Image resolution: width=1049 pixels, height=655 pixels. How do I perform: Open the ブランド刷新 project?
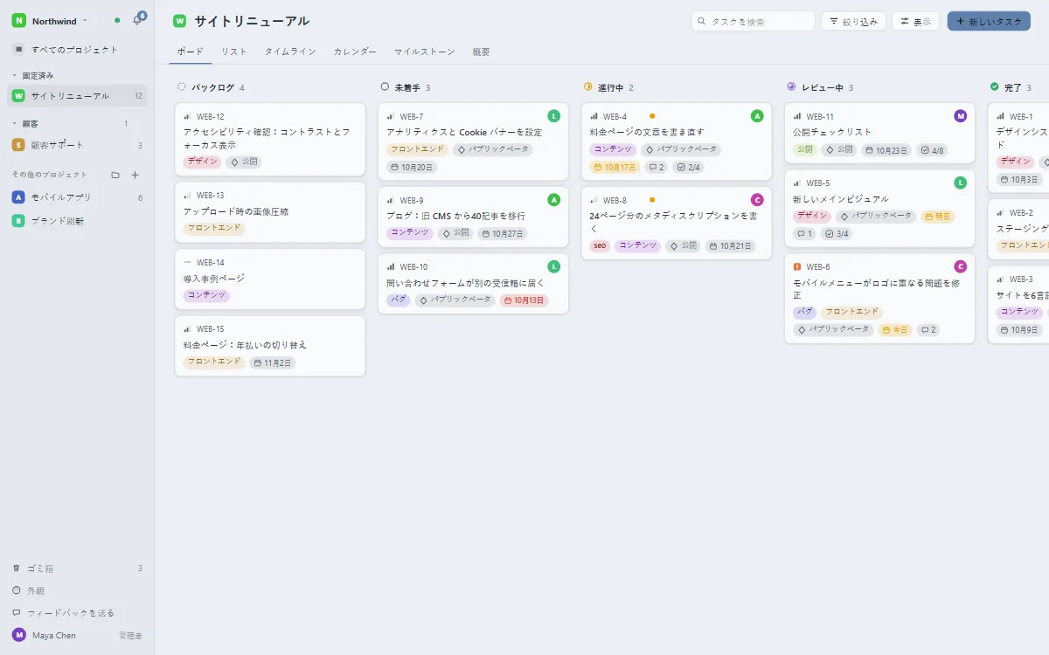[x=77, y=221]
